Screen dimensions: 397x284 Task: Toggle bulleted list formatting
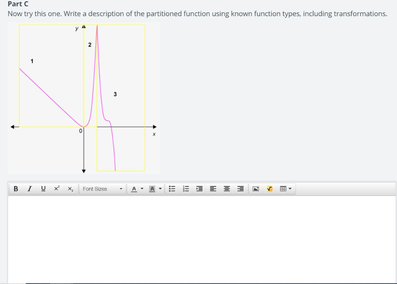(172, 189)
